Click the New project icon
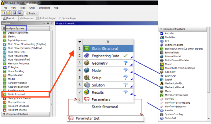The image size is (211, 124). [3, 13]
